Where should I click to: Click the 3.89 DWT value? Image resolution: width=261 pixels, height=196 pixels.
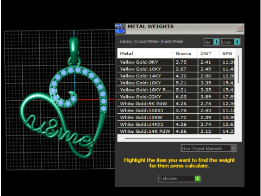(206, 97)
